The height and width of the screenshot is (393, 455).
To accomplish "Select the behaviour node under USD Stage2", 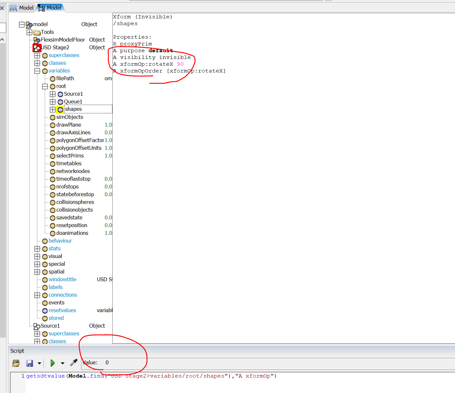I will coord(60,241).
